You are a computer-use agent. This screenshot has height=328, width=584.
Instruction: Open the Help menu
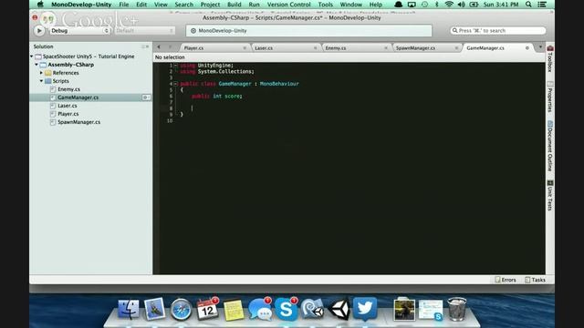375,5
